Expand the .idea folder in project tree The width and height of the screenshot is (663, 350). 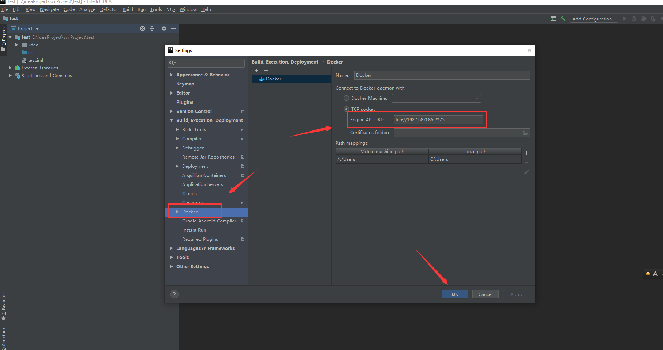coord(17,45)
